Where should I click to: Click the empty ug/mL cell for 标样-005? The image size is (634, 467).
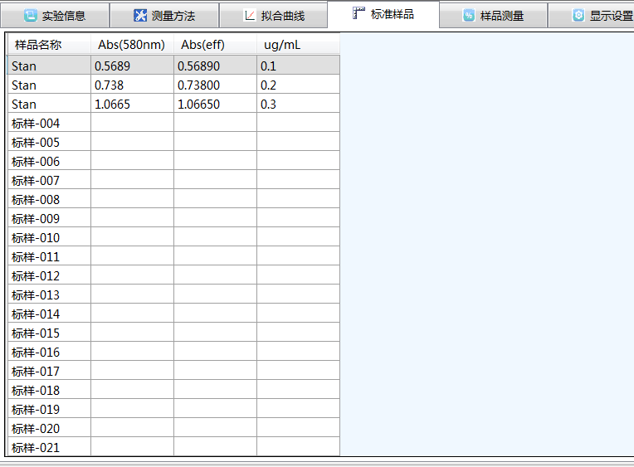click(x=297, y=142)
